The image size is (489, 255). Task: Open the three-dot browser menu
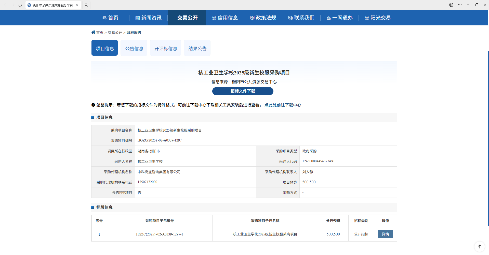[460, 5]
